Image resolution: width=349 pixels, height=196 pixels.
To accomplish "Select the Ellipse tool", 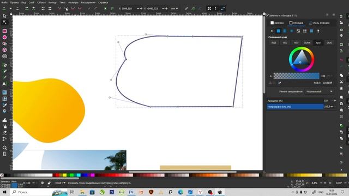I will click(4, 38).
